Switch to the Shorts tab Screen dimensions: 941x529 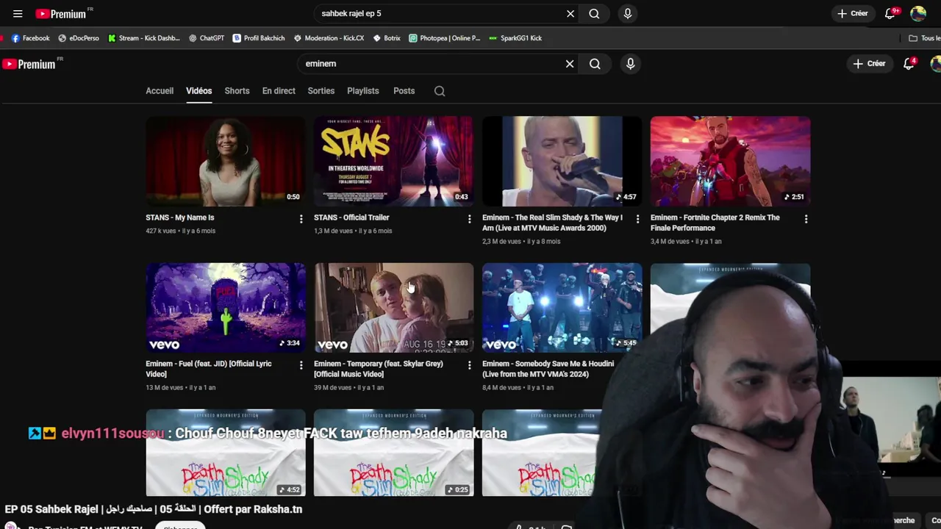[237, 91]
